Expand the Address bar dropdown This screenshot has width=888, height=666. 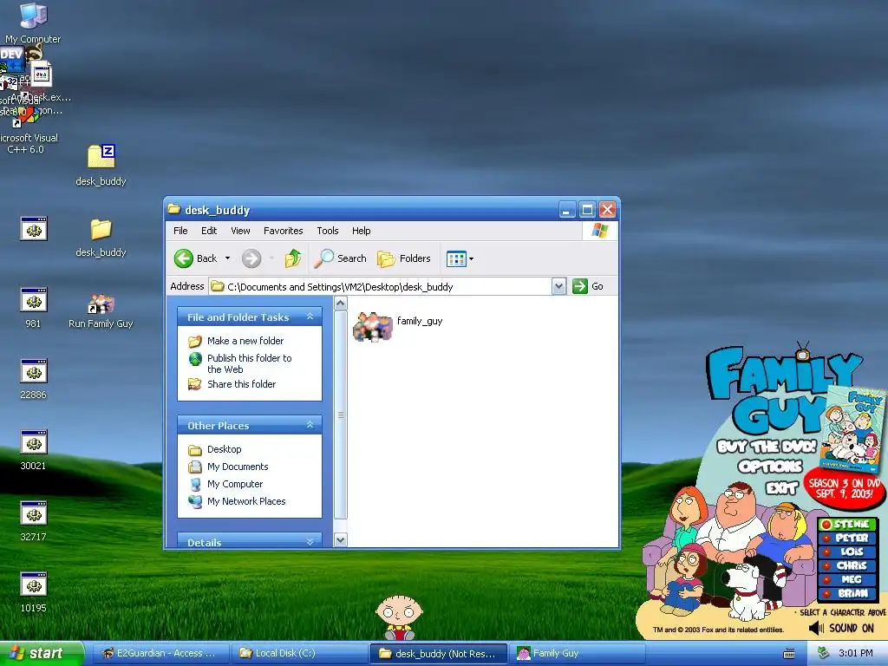558,286
